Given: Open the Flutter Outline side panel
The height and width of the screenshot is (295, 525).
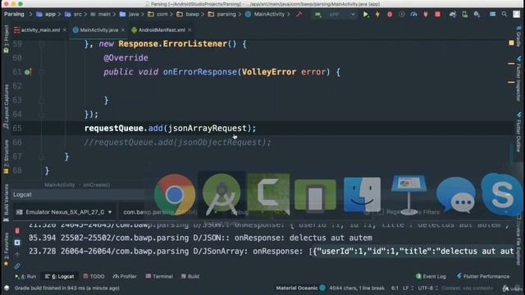Looking at the screenshot, I should (518, 132).
